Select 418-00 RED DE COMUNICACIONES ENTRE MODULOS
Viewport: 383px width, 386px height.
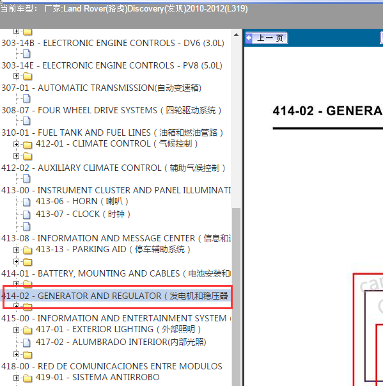click(112, 366)
